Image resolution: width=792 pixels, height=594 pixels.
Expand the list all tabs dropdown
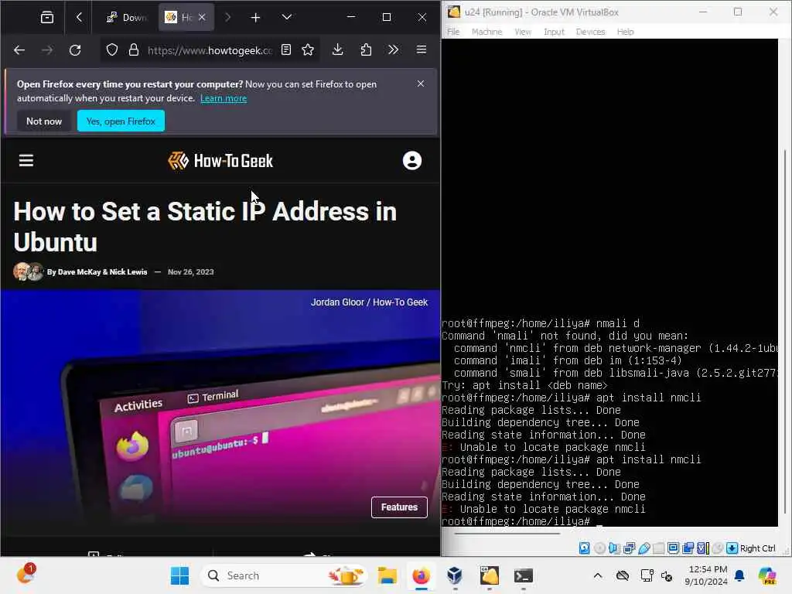point(286,17)
